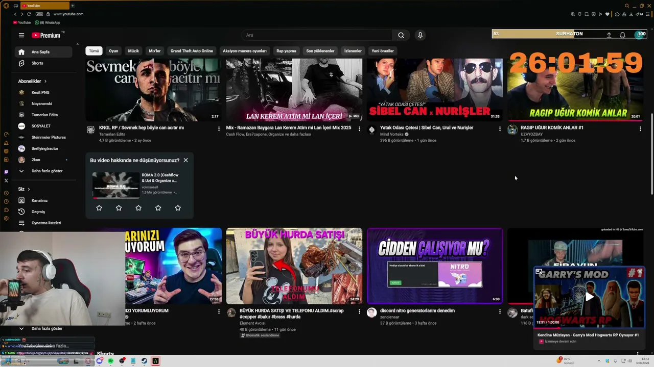Select the Son yüklenenler filter chip
Viewport: 654px width, 367px height.
320,51
